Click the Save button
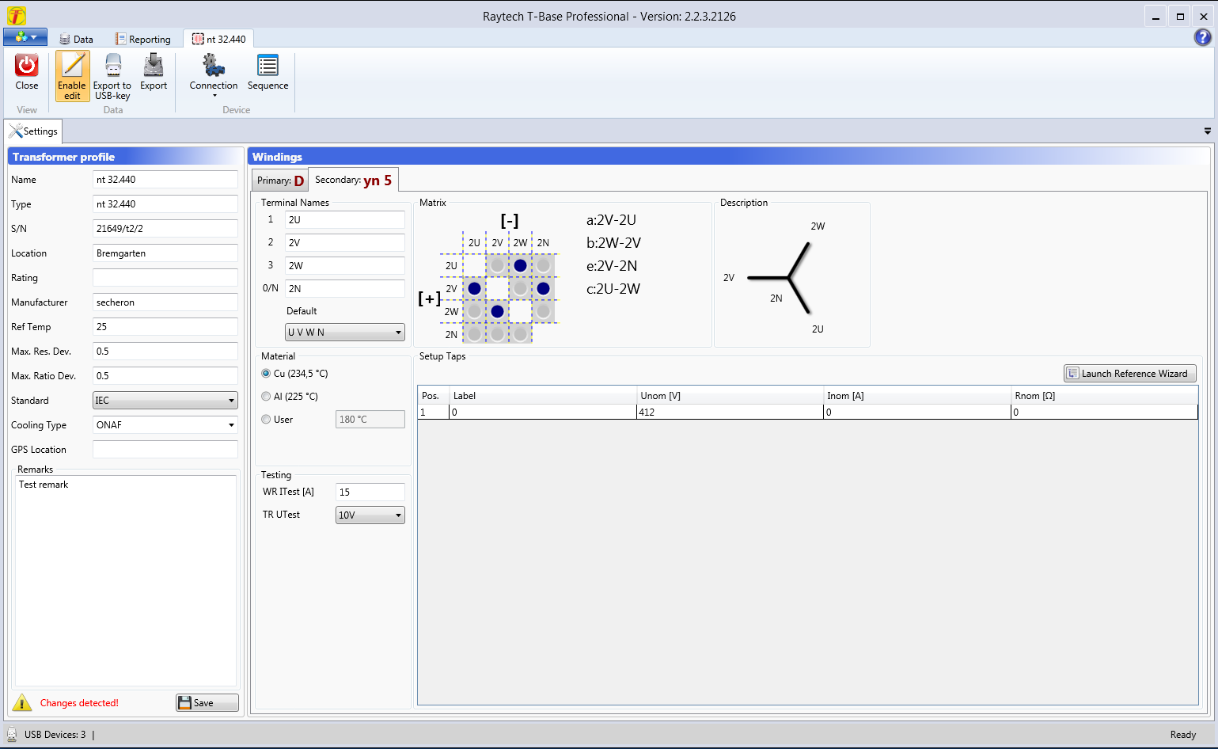Screen dimensions: 1218x749 pos(207,703)
